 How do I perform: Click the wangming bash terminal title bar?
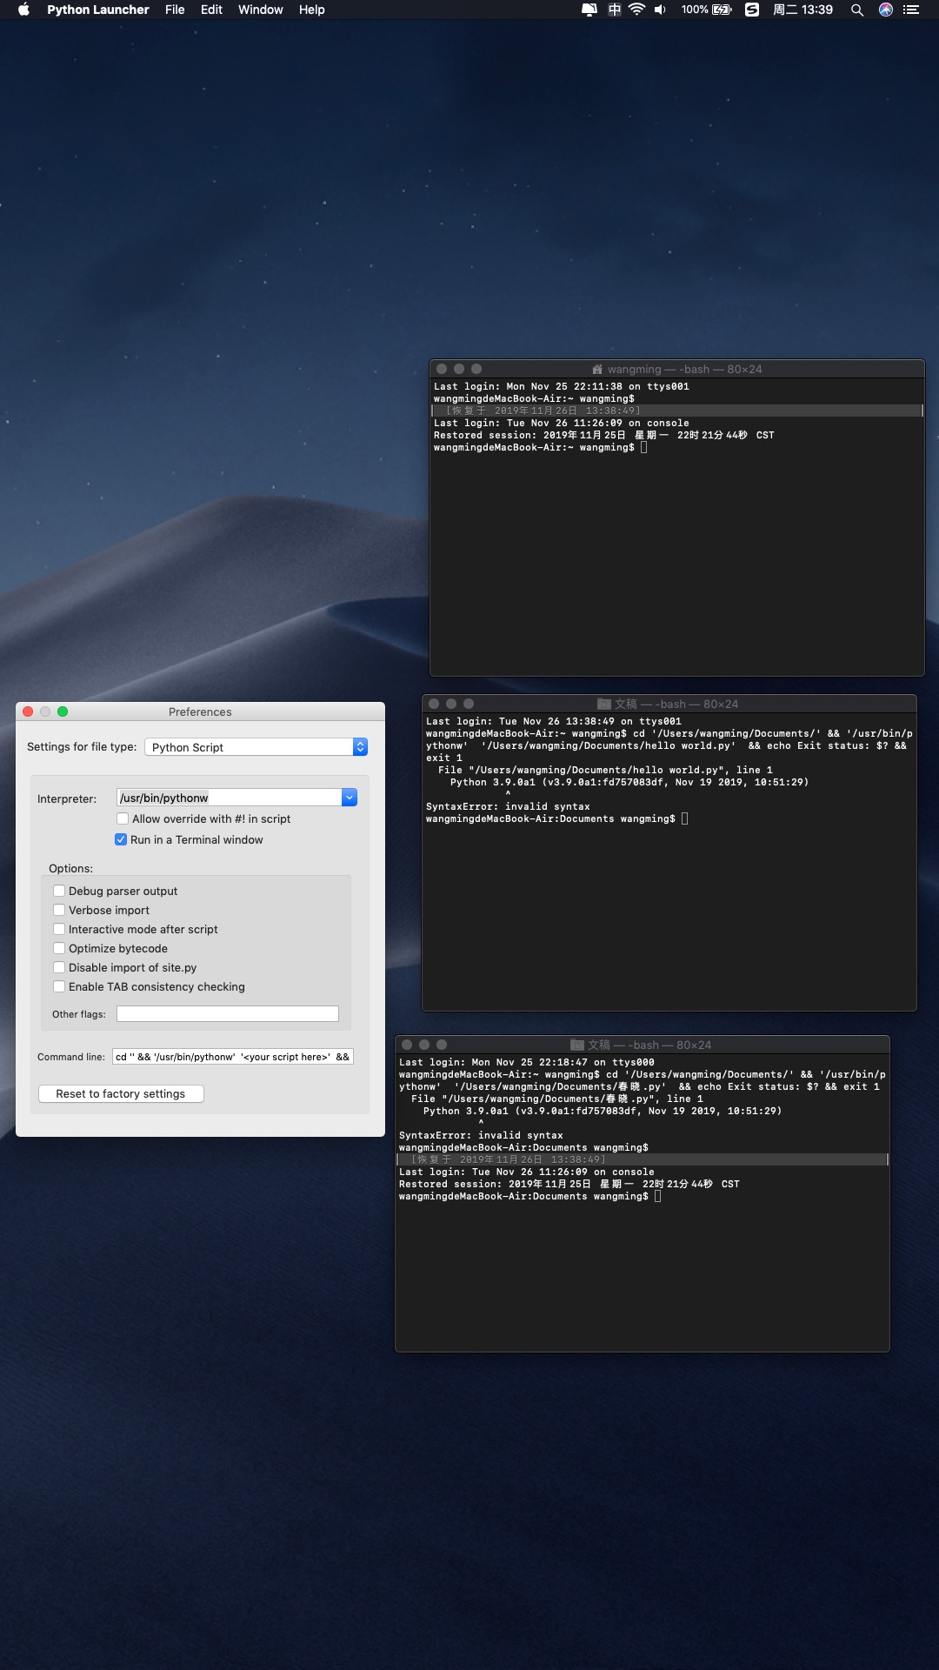click(677, 369)
